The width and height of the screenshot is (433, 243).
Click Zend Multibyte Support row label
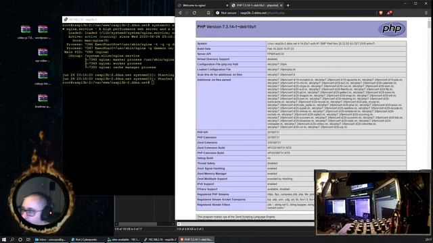click(212, 179)
